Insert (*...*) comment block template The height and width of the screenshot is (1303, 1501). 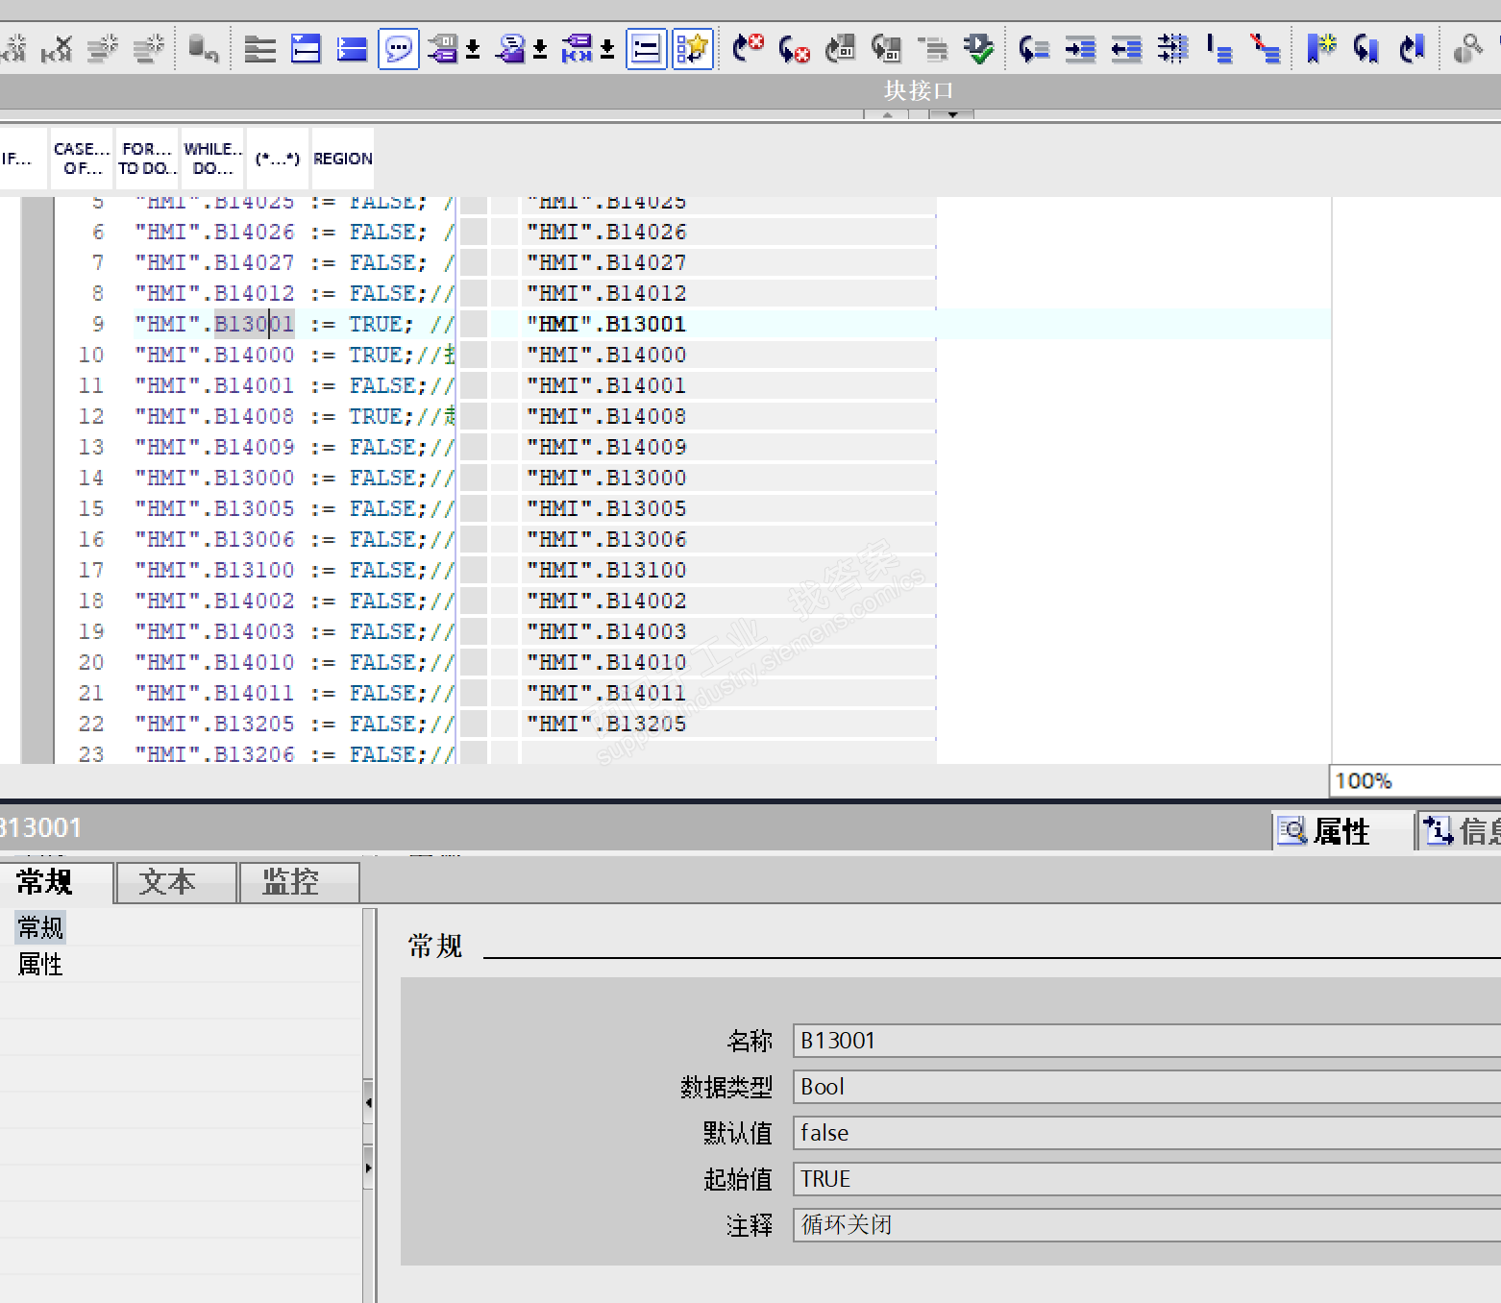278,159
